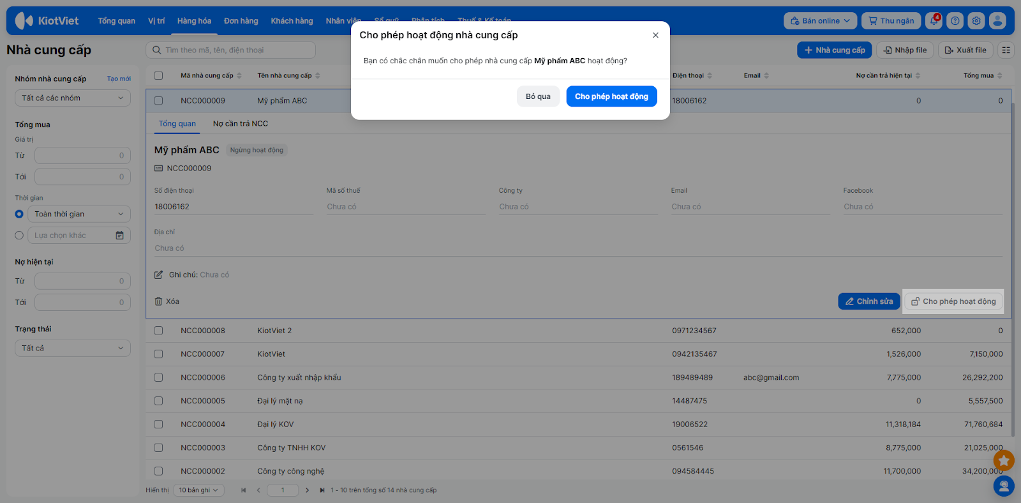Switch to Nợ cần trả NCC tab
This screenshot has width=1021, height=503.
tap(240, 124)
